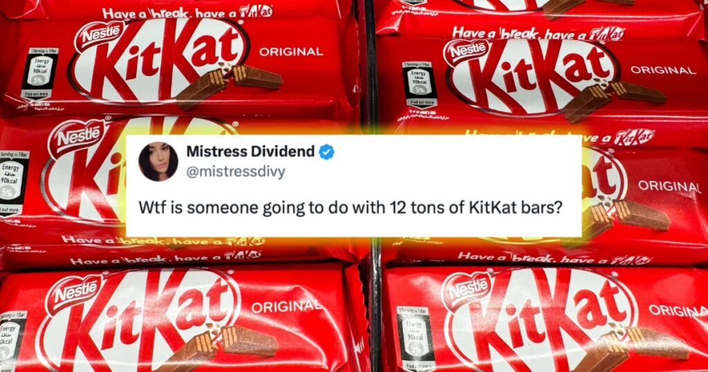Click the Nestle logo on top-right wrapper
708x372 pixels.
(467, 52)
